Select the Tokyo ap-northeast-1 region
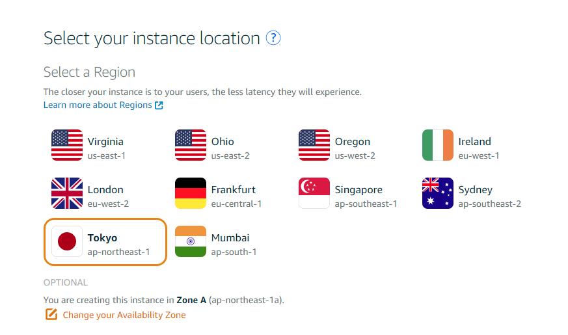 pos(105,241)
